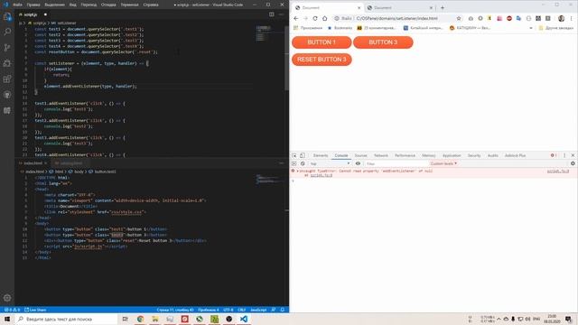
Task: Switch to the Elements DevTools tab
Action: pyautogui.click(x=321, y=155)
